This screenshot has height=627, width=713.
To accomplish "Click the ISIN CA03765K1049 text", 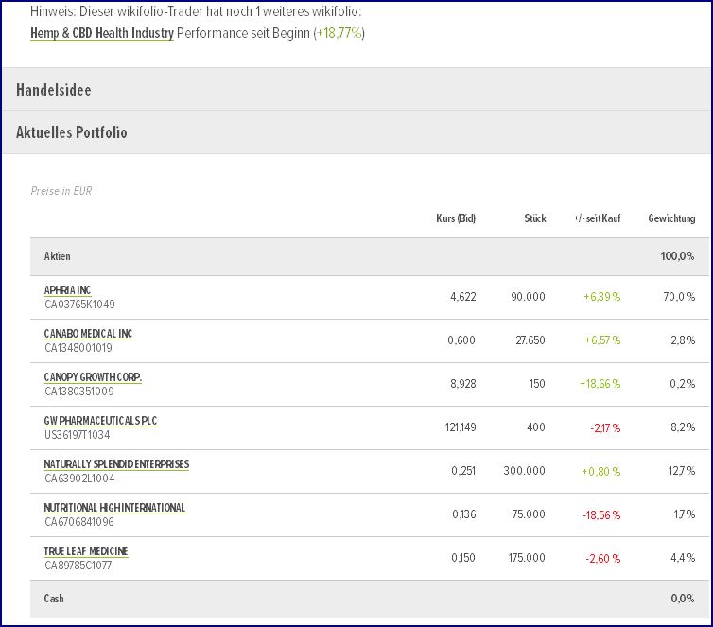I will pyautogui.click(x=79, y=305).
